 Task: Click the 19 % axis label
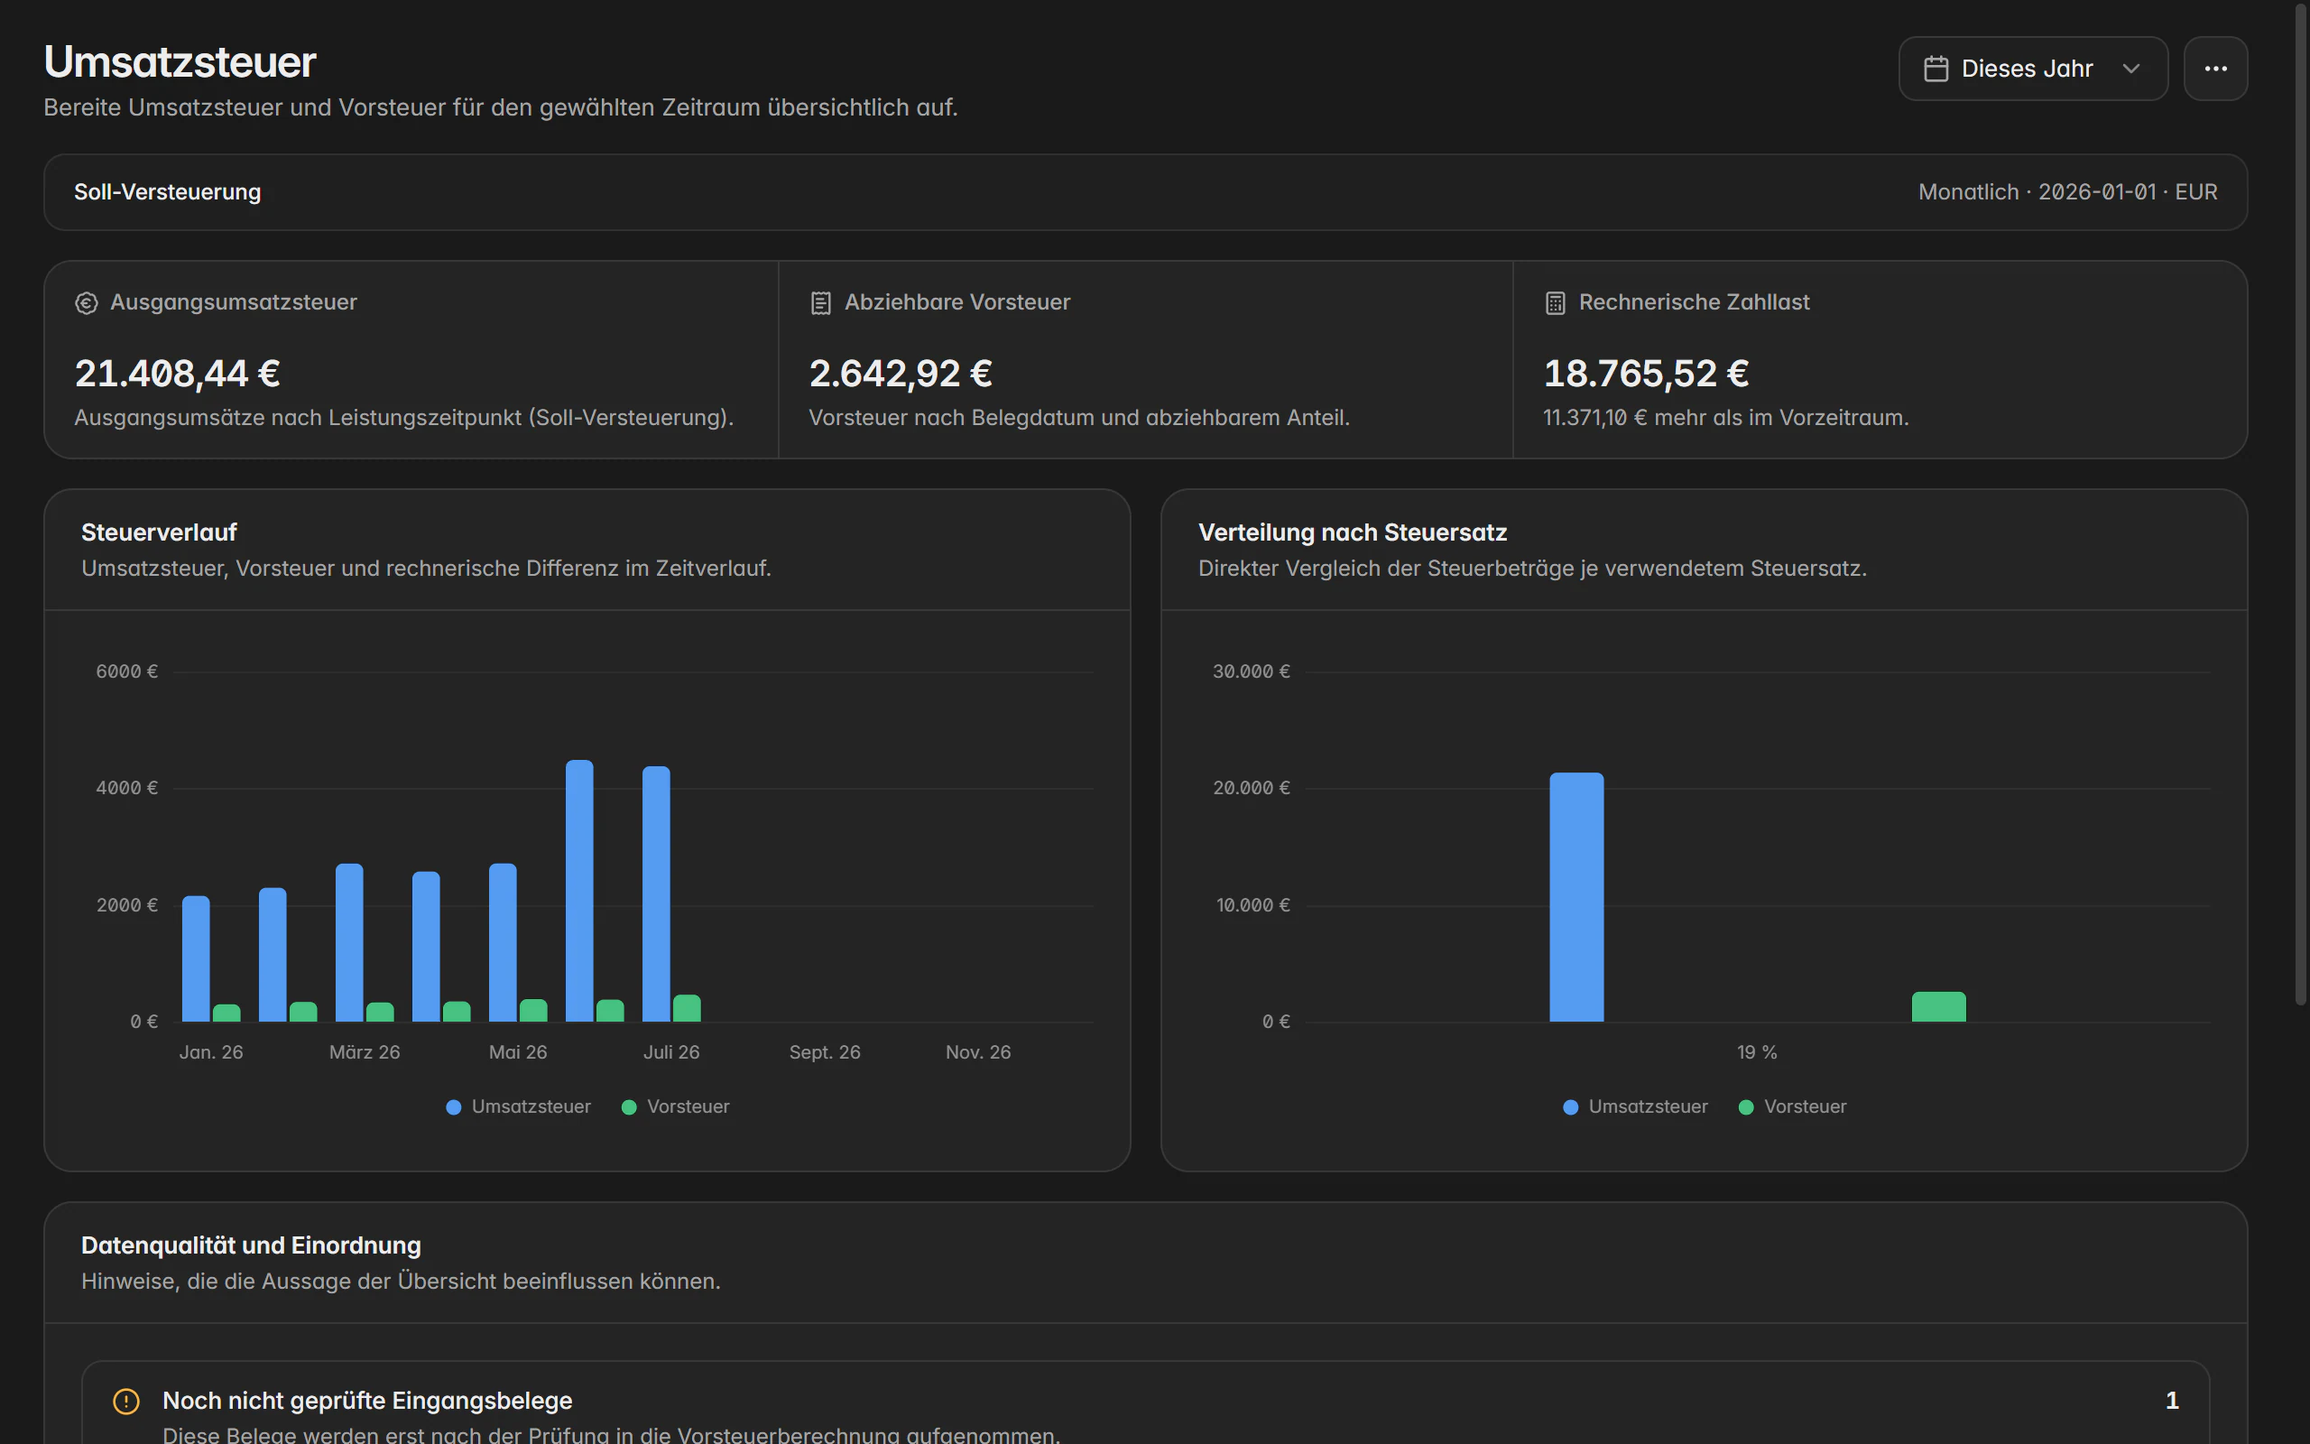[1758, 1052]
